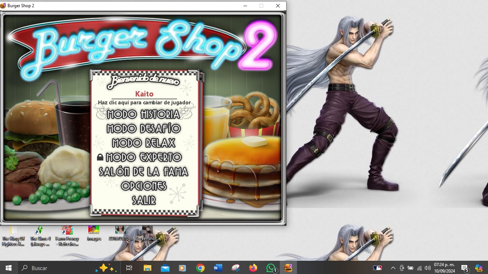Image resolution: width=488 pixels, height=274 pixels.
Task: Select the 'images' desktop file
Action: (x=94, y=233)
